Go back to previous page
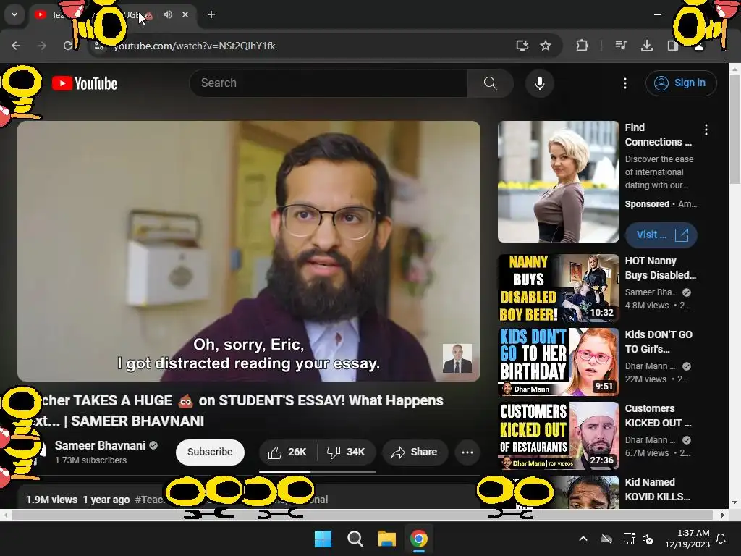Screen dimensions: 741x556 [16, 46]
